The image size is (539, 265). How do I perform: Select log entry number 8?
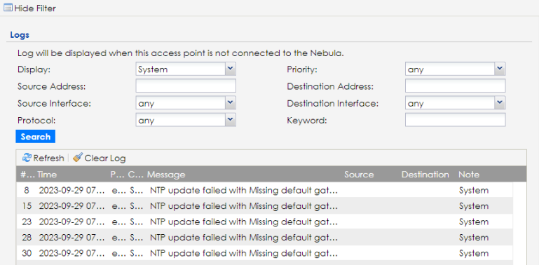coord(264,190)
